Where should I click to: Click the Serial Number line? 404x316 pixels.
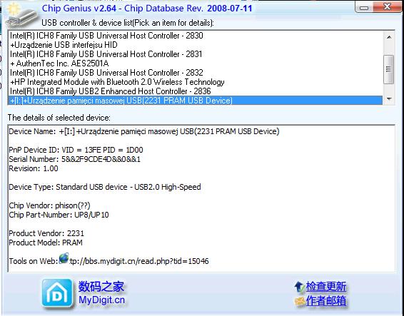[x=74, y=159]
